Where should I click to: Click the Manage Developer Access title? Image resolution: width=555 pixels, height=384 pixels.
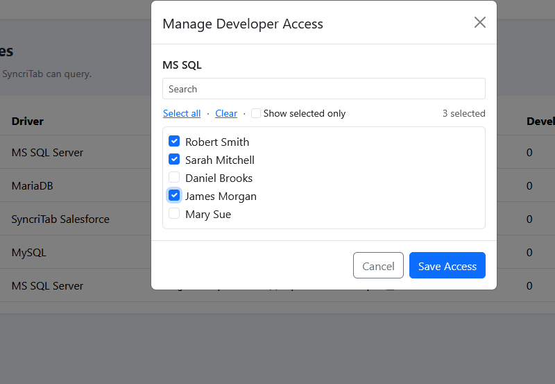tap(243, 24)
